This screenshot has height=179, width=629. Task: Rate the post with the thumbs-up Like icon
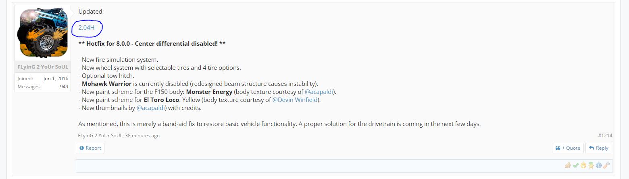coord(568,165)
